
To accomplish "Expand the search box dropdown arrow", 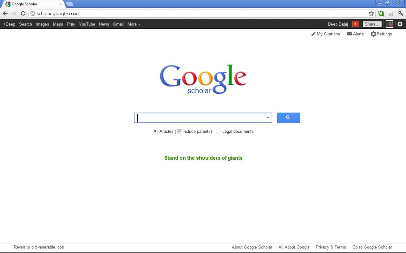I will click(268, 118).
